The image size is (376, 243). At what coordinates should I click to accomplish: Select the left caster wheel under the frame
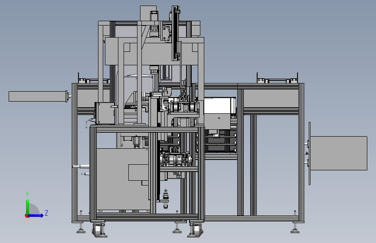point(98,231)
